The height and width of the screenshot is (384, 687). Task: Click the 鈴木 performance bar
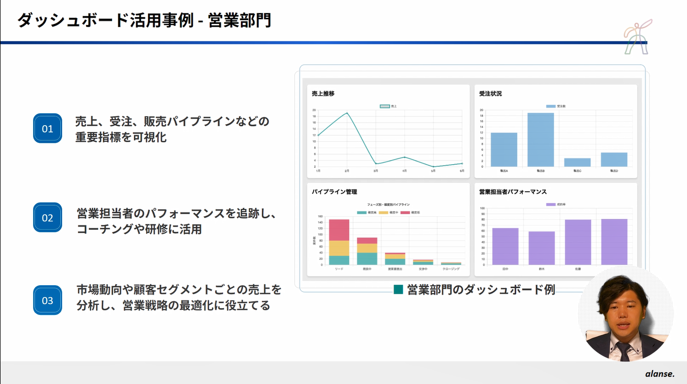(x=542, y=248)
